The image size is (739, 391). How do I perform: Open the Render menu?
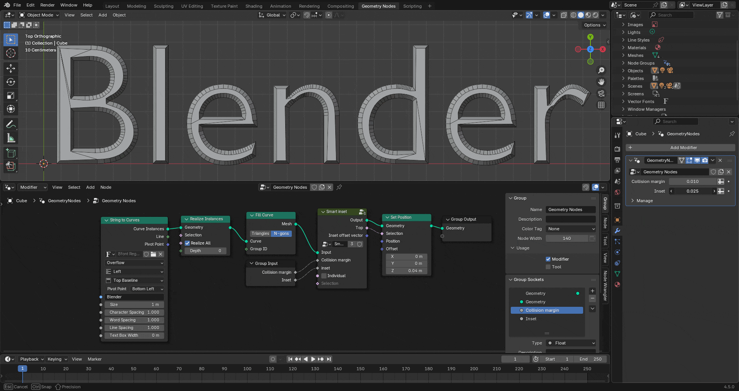coord(47,5)
